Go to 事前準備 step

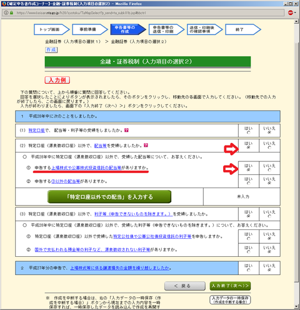90,29
